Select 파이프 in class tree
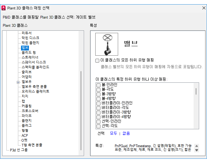This screenshot has width=207, height=163. point(26,116)
